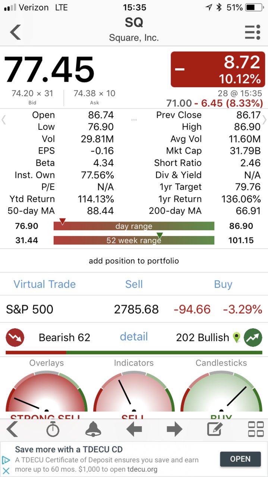Tap the Sell option
This screenshot has height=477, width=268.
134,284
